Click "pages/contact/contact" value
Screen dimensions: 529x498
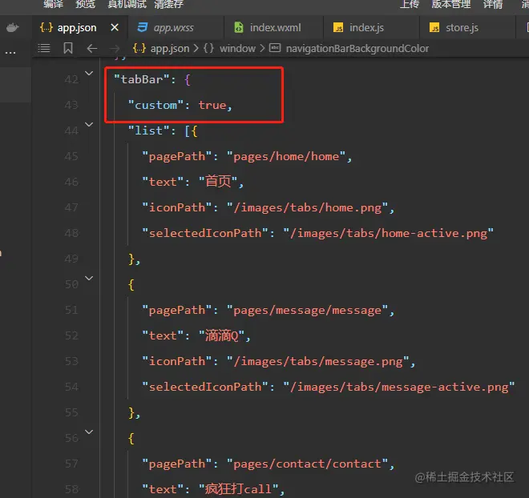coord(307,464)
